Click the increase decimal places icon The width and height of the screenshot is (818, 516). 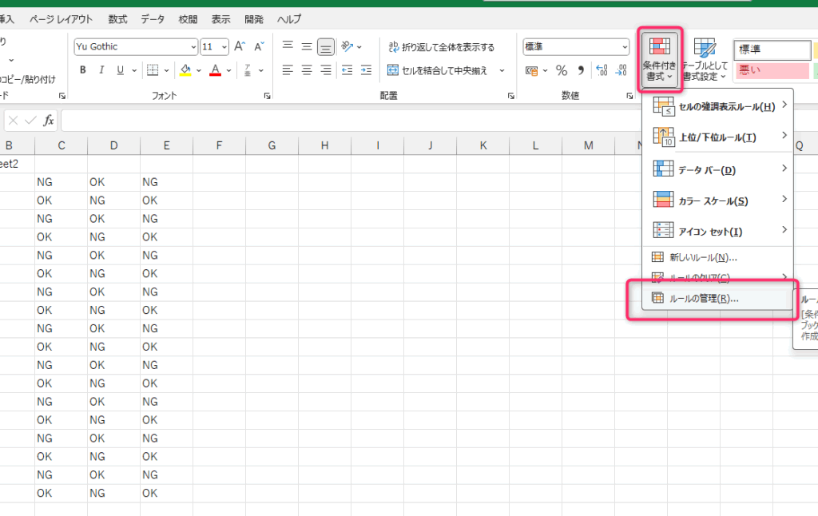(603, 70)
